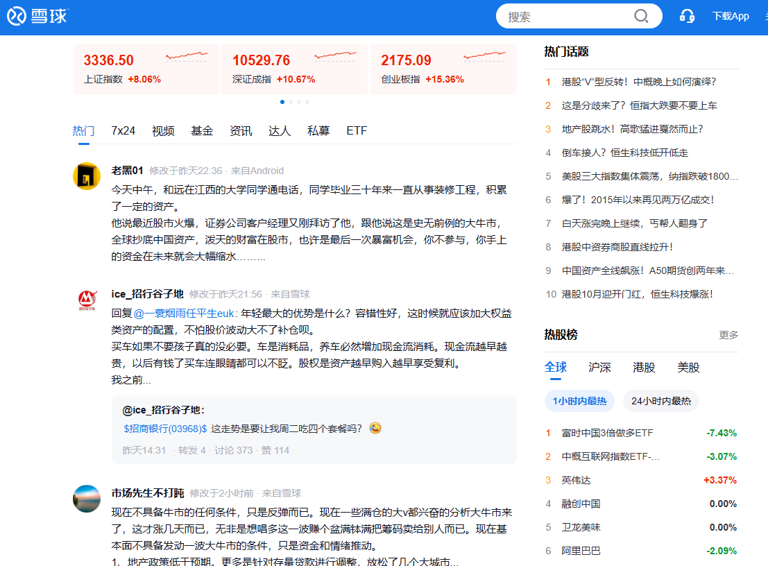Click the laughing emoji in quoted post

[x=375, y=429]
